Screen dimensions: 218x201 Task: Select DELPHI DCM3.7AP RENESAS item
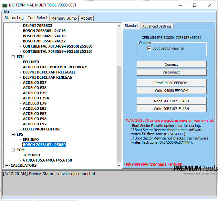(x=47, y=77)
